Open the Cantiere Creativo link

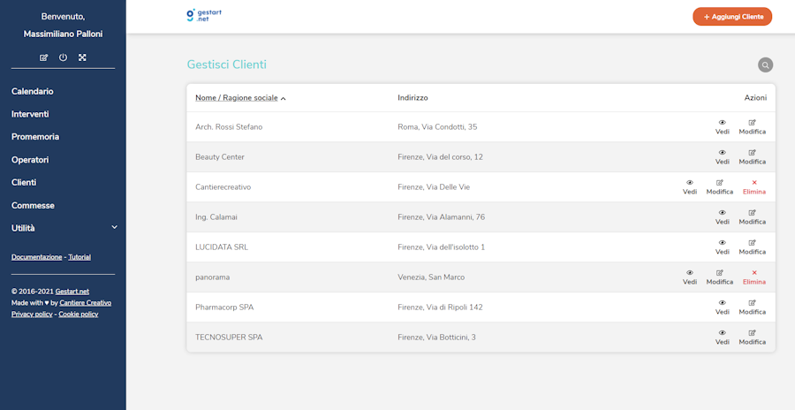coord(85,303)
